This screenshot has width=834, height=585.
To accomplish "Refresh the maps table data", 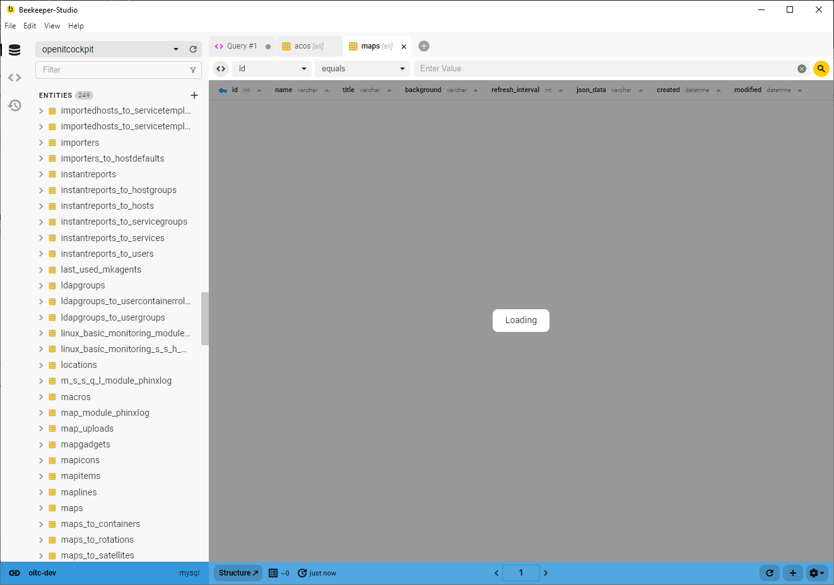I will coord(769,573).
